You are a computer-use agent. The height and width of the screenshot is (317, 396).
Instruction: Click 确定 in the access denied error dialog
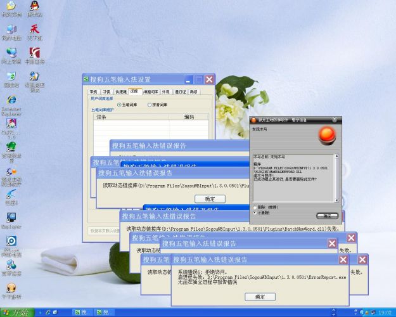click(x=260, y=297)
